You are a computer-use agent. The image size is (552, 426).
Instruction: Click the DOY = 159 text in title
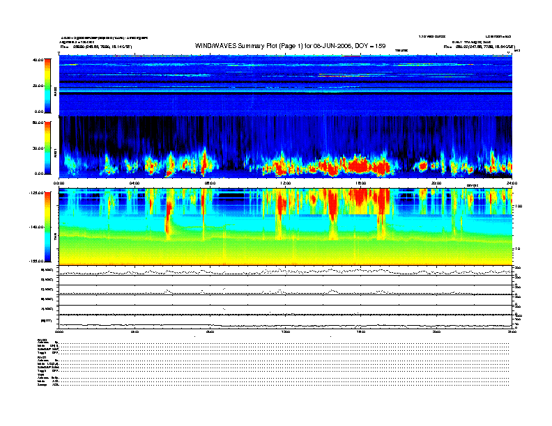pos(370,46)
